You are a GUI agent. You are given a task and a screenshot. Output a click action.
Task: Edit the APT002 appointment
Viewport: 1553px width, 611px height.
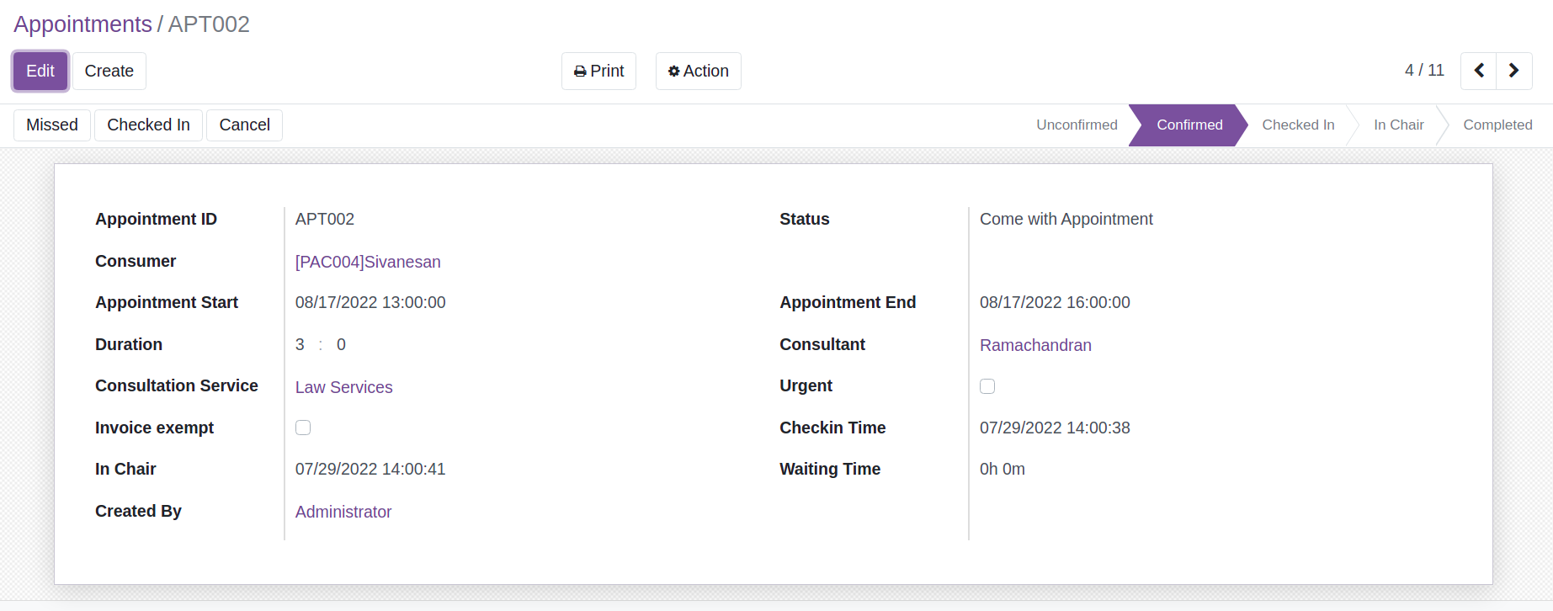[x=40, y=71]
